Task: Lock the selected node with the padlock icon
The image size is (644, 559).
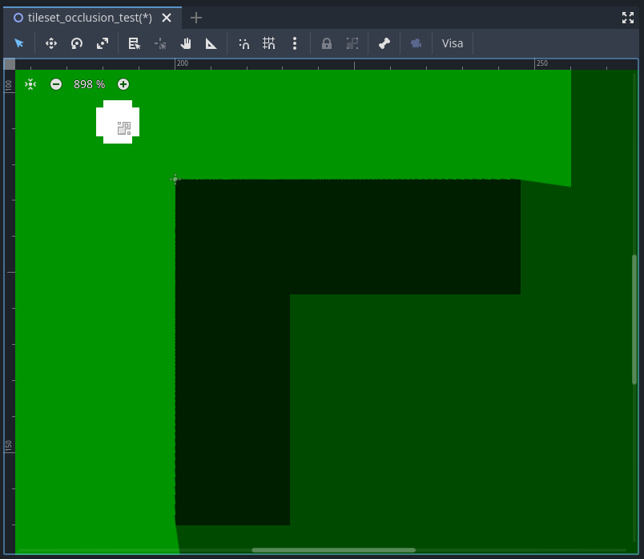Action: click(x=327, y=43)
